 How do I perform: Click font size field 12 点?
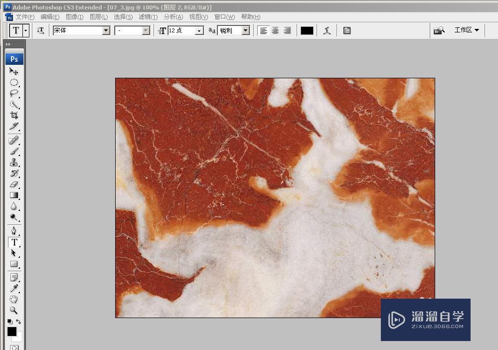(181, 30)
